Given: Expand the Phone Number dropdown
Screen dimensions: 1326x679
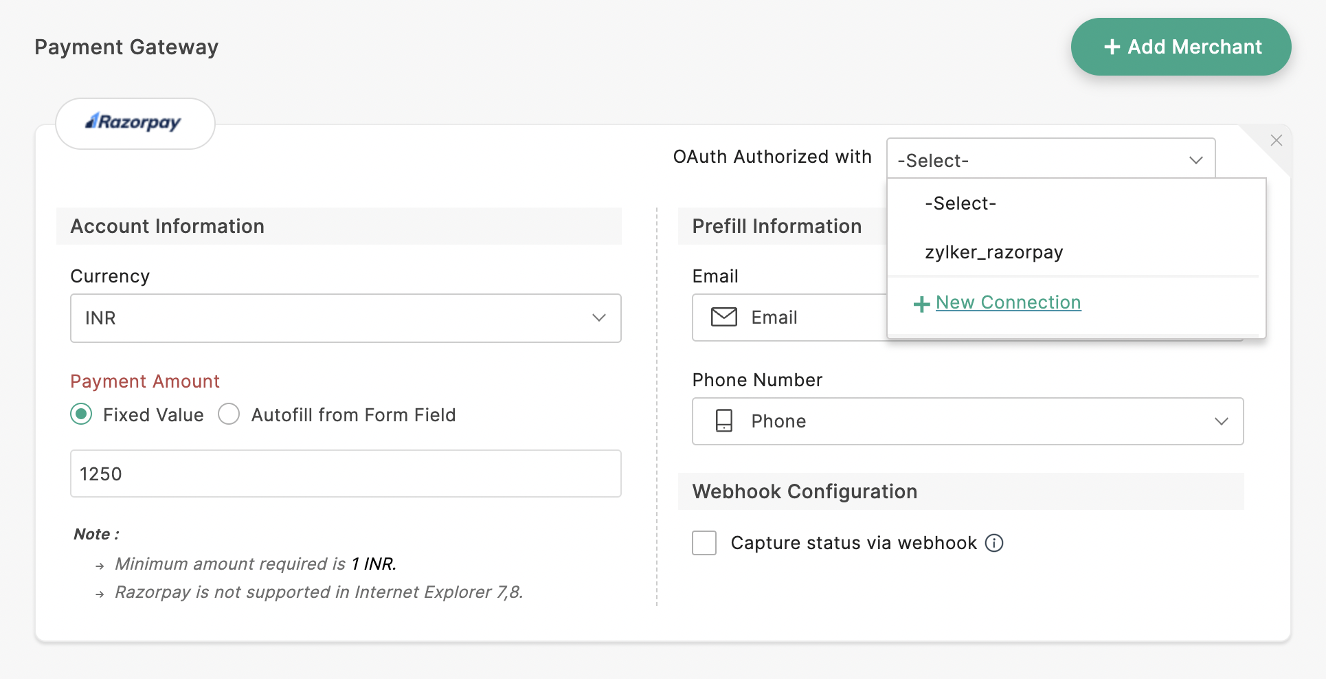Looking at the screenshot, I should pyautogui.click(x=967, y=421).
